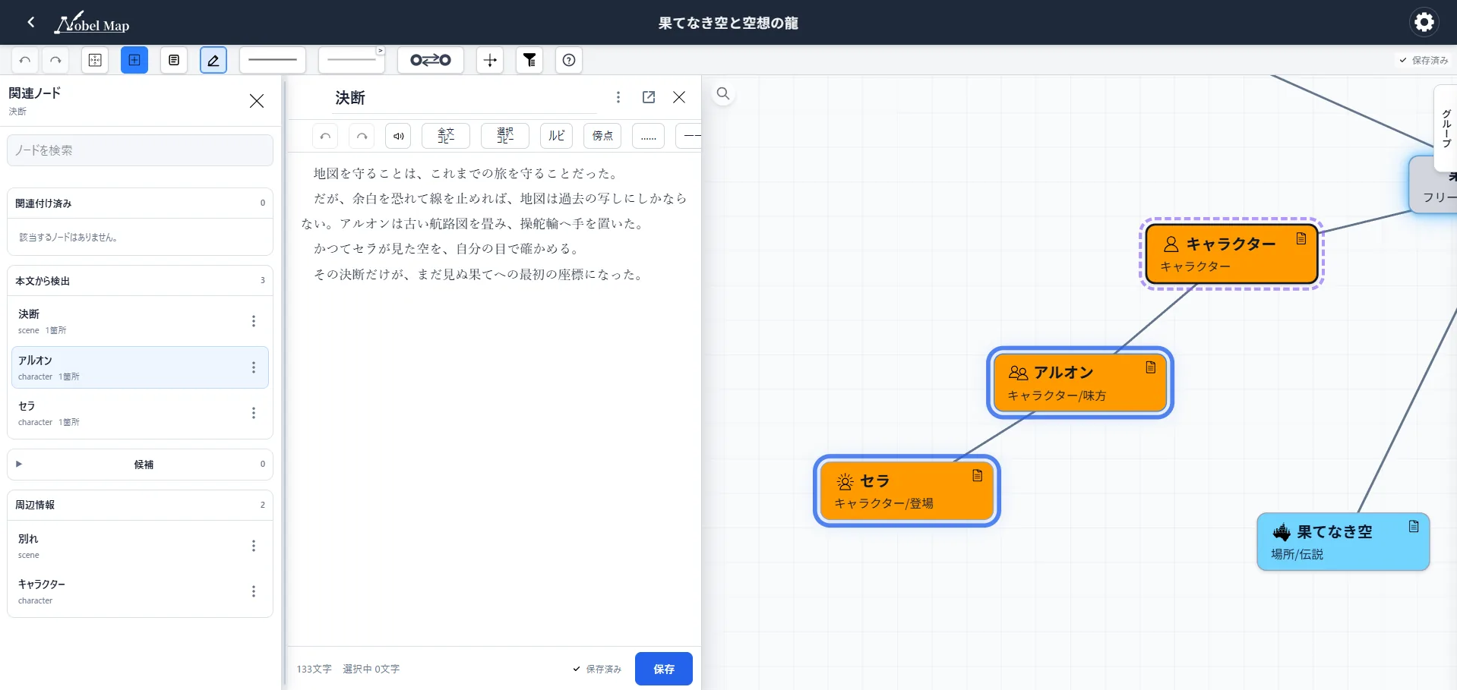Open document icon on キャラクター node
The image size is (1457, 690).
tap(1301, 238)
